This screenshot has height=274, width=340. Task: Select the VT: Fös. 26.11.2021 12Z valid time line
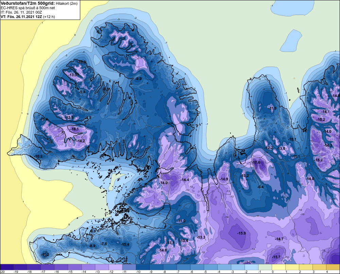pos(21,17)
